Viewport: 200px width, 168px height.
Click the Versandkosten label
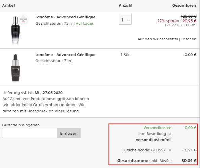(158, 128)
